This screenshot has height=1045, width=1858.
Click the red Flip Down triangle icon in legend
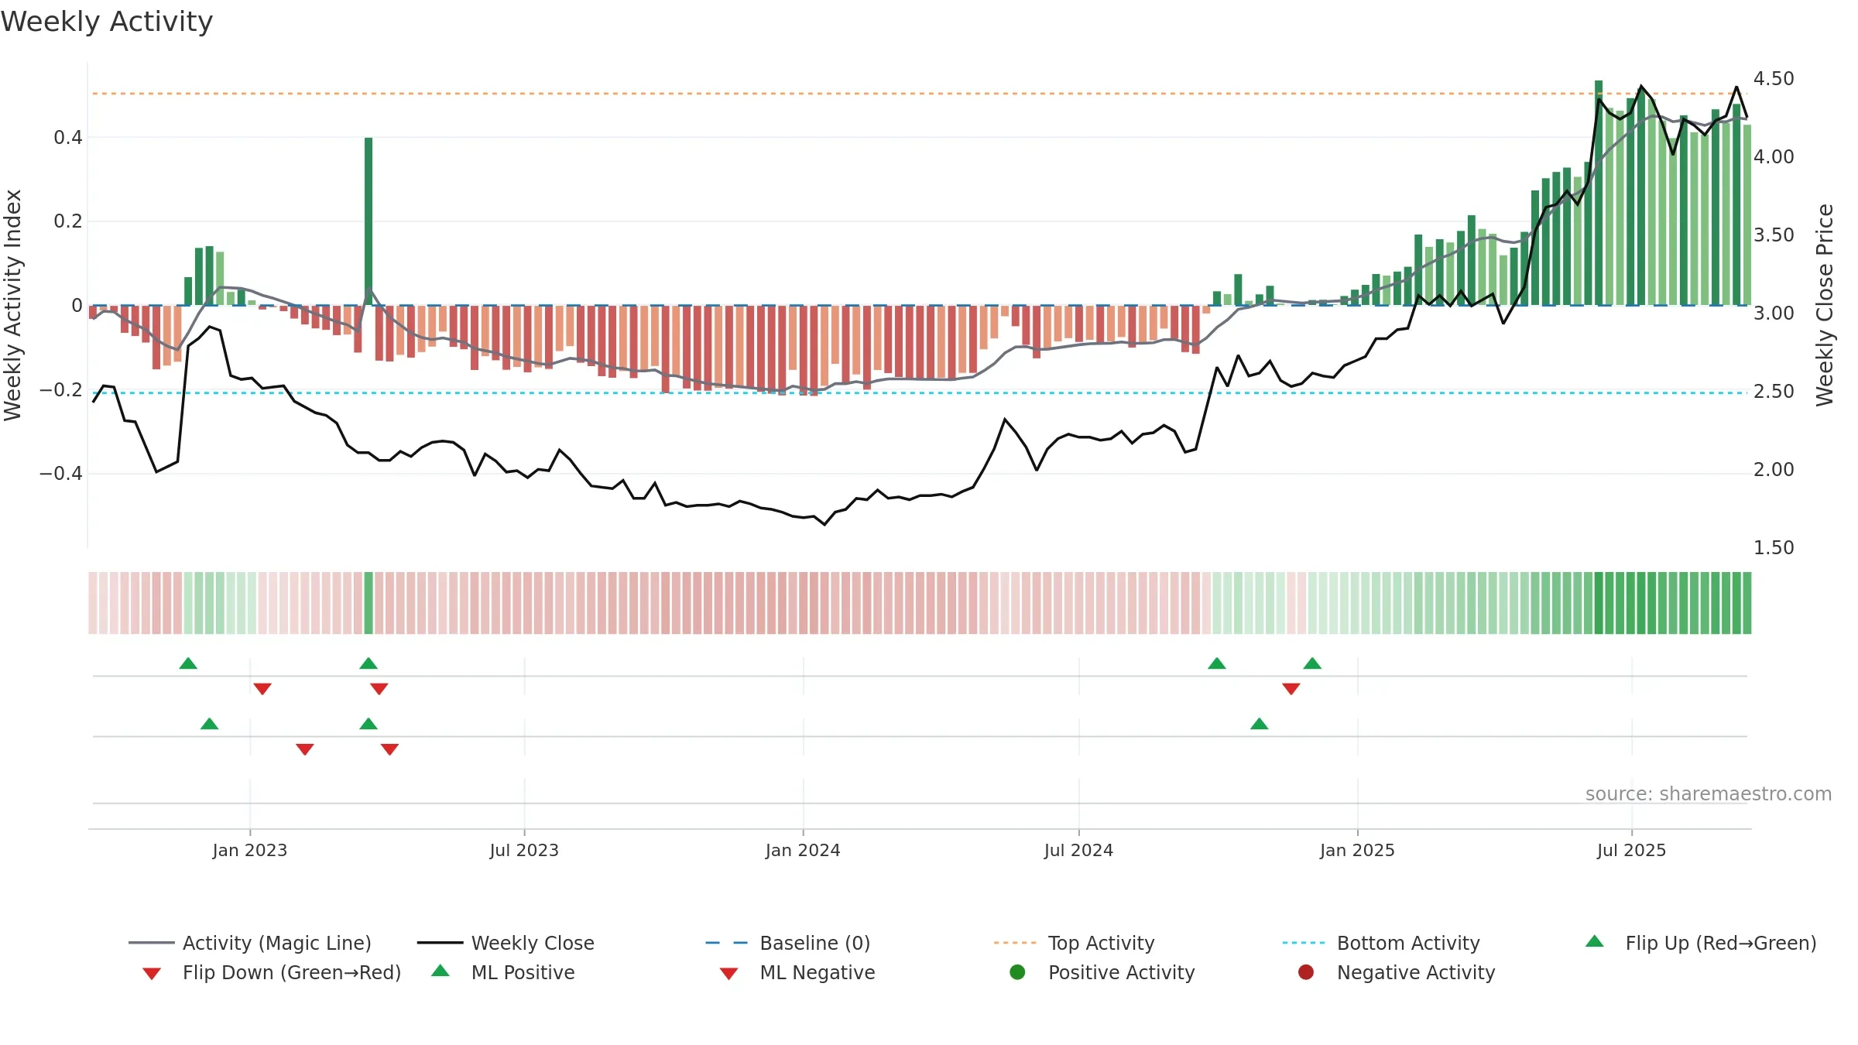[152, 974]
